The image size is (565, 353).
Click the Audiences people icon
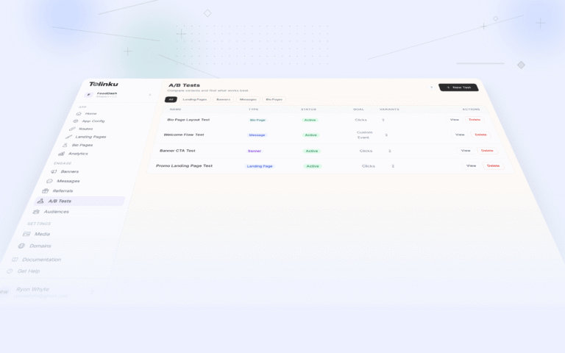coord(35,212)
